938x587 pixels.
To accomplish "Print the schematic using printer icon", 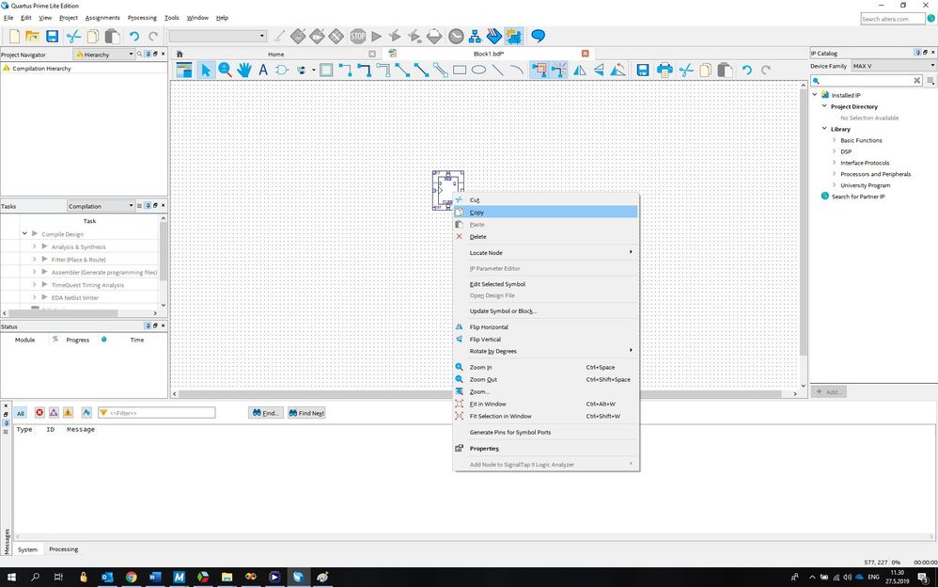I will 665,70.
